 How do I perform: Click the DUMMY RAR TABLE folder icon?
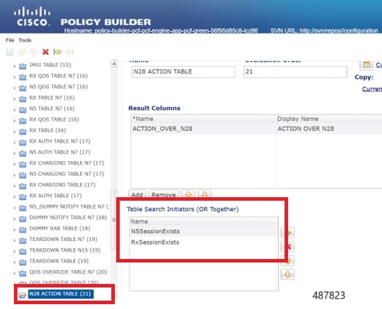(x=23, y=229)
